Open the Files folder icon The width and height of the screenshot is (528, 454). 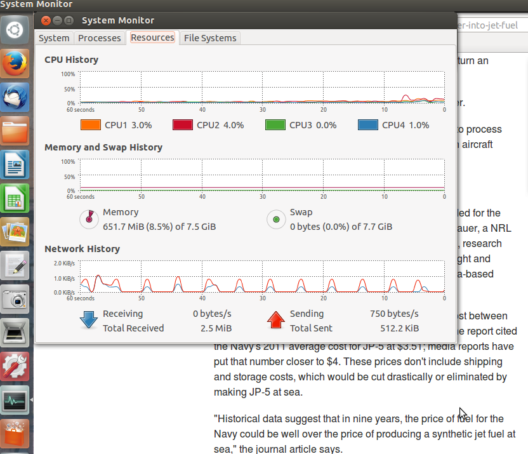pos(15,131)
